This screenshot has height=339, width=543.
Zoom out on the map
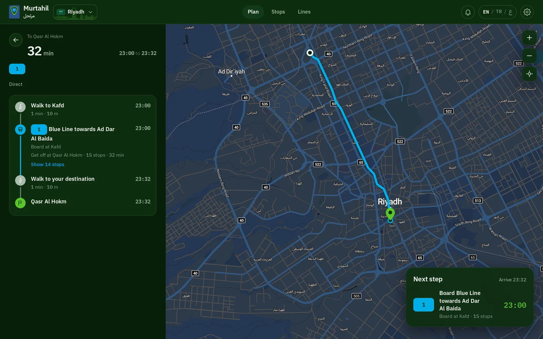tap(529, 56)
